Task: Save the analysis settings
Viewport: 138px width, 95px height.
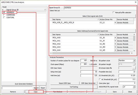Action: 115,92
